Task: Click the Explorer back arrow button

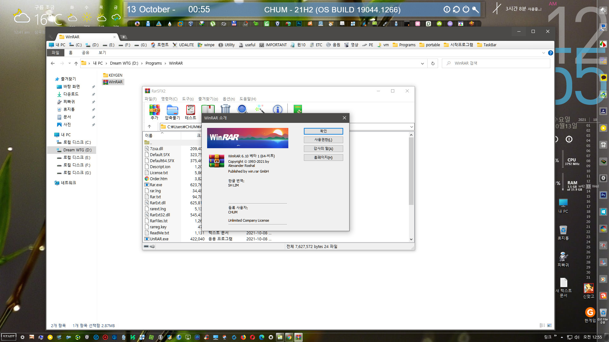Action: click(x=53, y=63)
